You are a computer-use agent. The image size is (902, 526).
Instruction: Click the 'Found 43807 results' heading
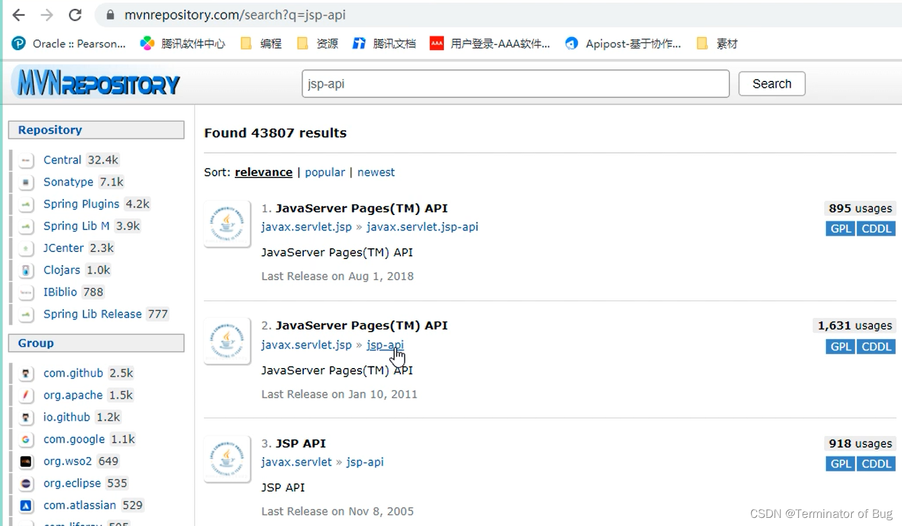(275, 133)
